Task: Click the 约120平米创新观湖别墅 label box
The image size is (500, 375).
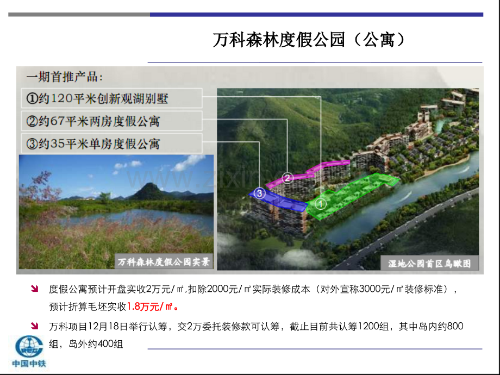Action: click(x=111, y=98)
